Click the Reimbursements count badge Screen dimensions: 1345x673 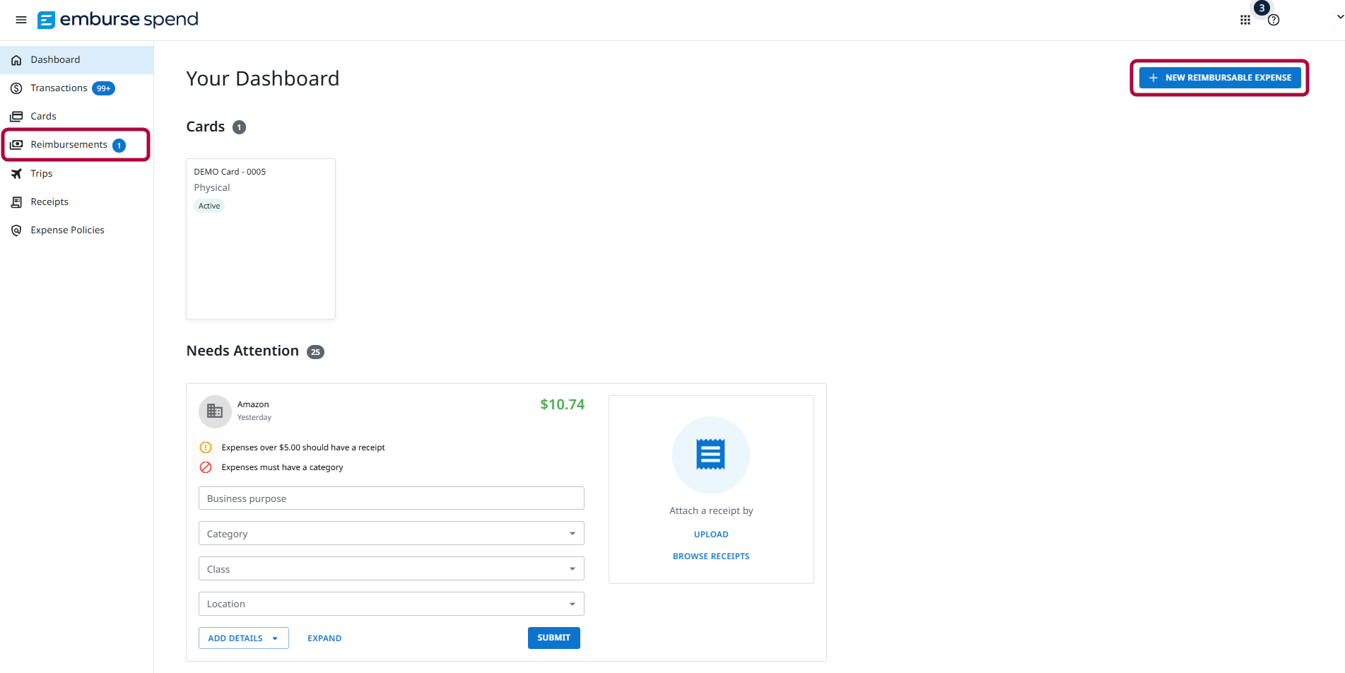(x=119, y=146)
